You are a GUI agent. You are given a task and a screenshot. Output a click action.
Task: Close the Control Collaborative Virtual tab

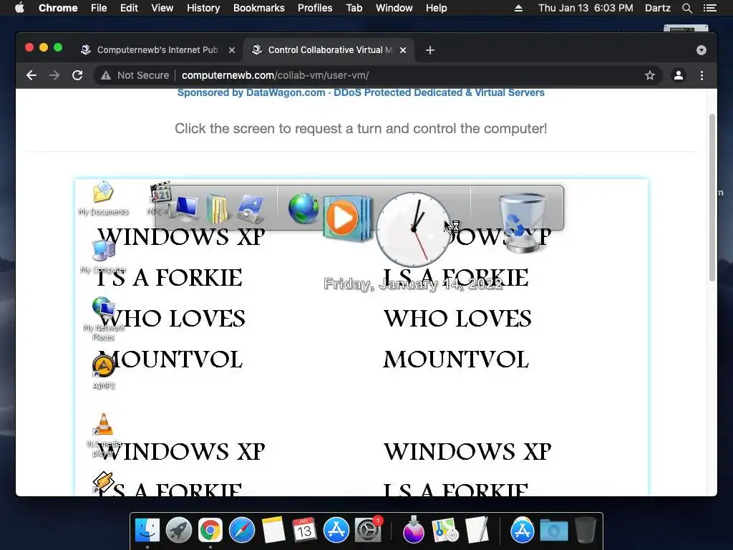click(403, 50)
